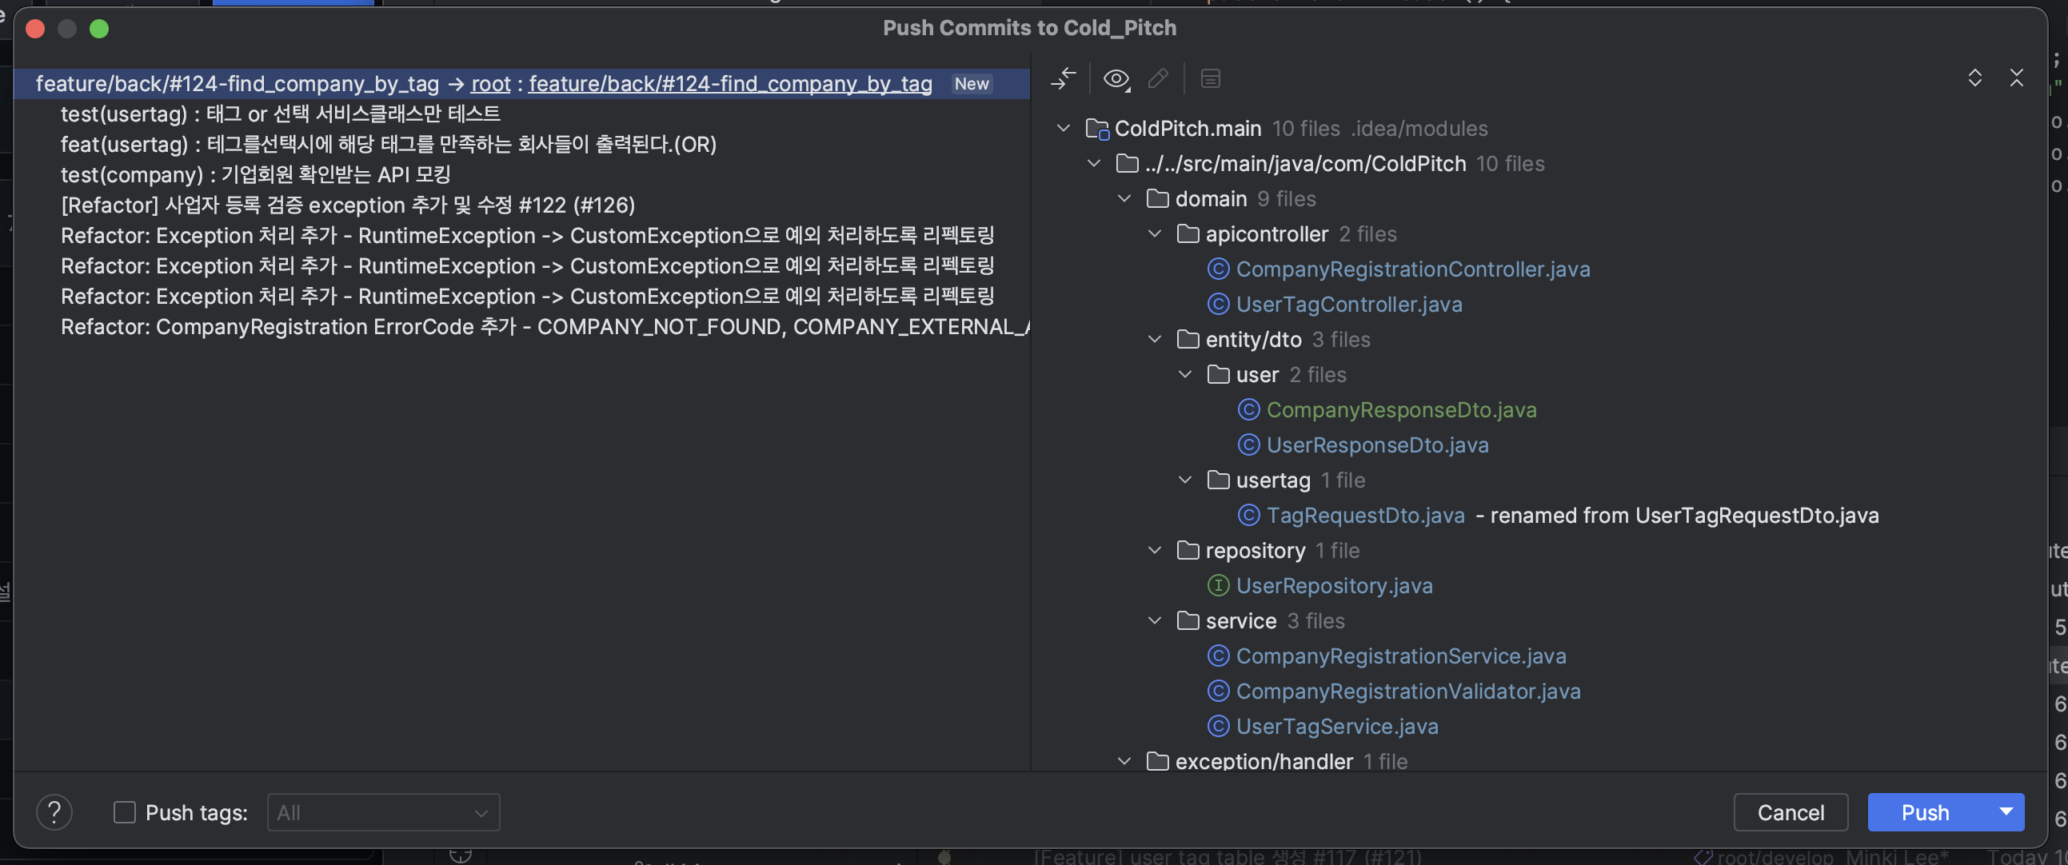Viewport: 2068px width, 865px height.
Task: Select commit Refactor: CompanyRegistration ErrorCode 추가
Action: (545, 327)
